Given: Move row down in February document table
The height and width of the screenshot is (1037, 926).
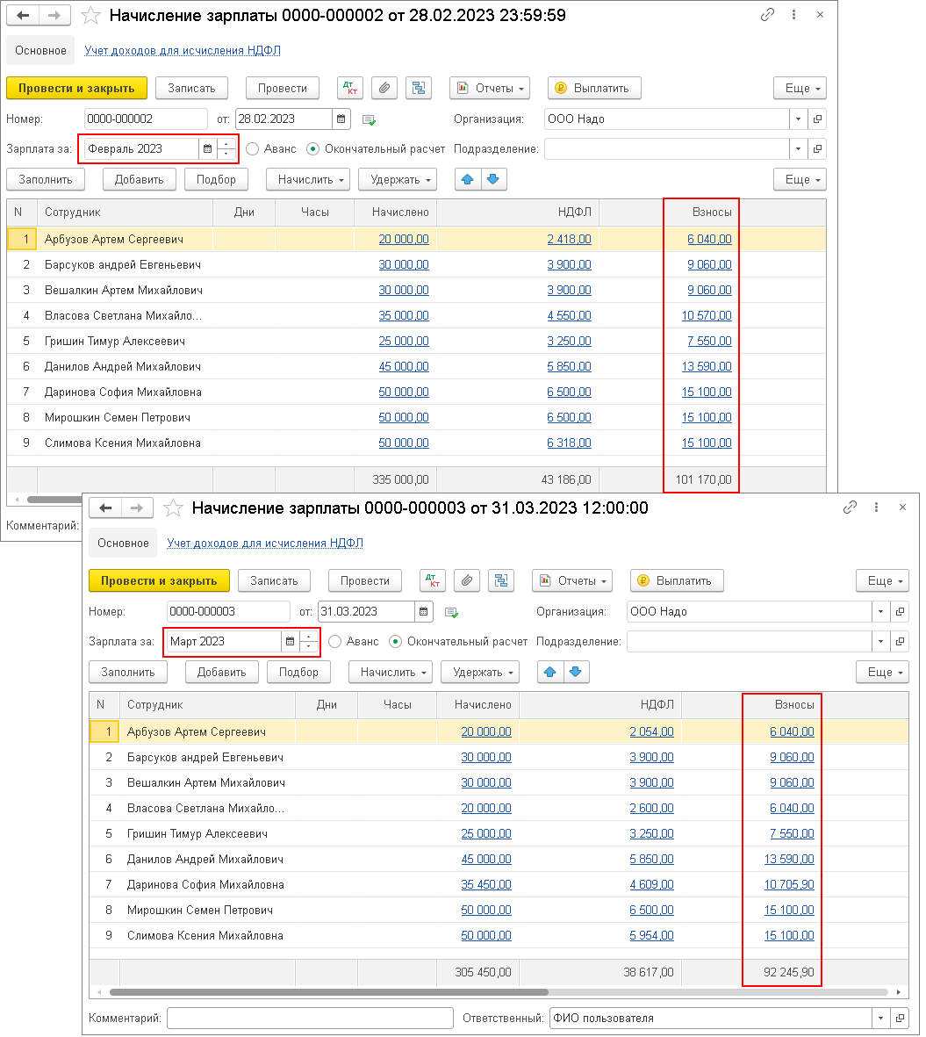Looking at the screenshot, I should pos(493,179).
